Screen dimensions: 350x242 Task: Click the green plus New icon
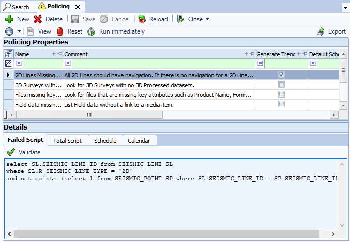coord(9,19)
